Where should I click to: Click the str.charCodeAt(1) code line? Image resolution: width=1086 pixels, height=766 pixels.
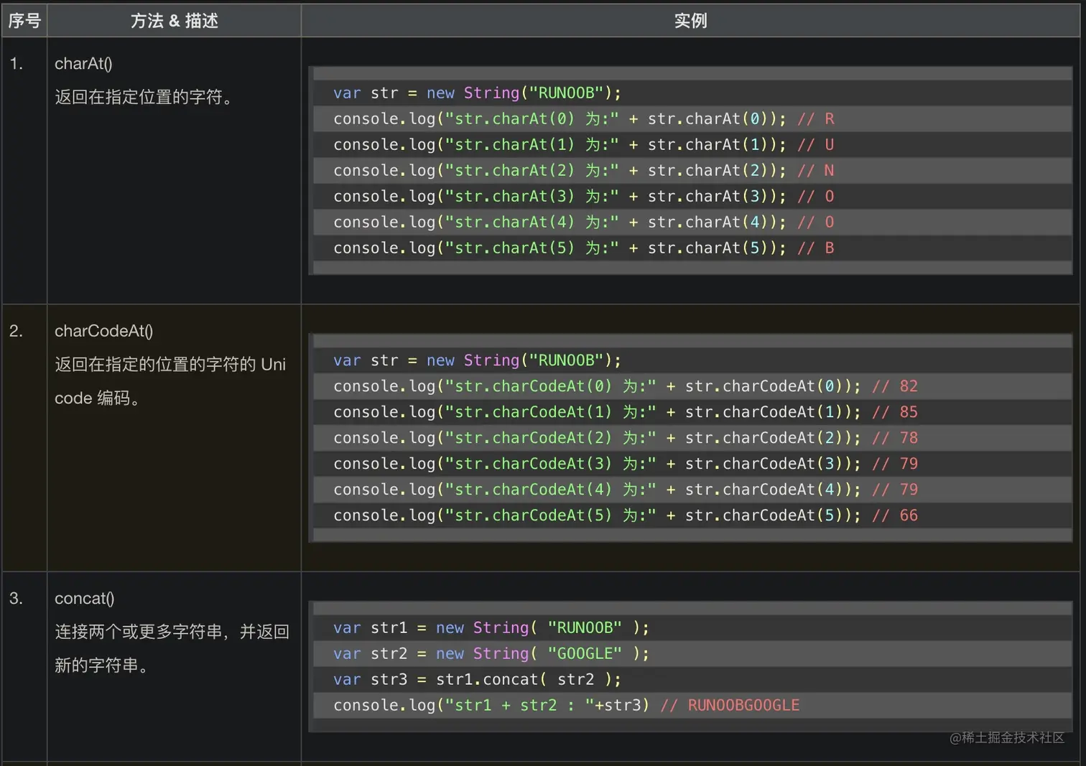coord(626,411)
